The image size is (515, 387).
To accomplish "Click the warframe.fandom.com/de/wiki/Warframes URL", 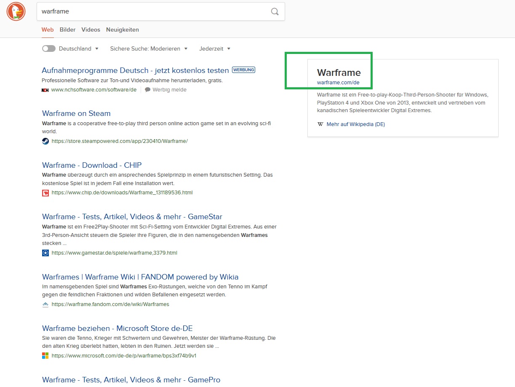I will 110,304.
